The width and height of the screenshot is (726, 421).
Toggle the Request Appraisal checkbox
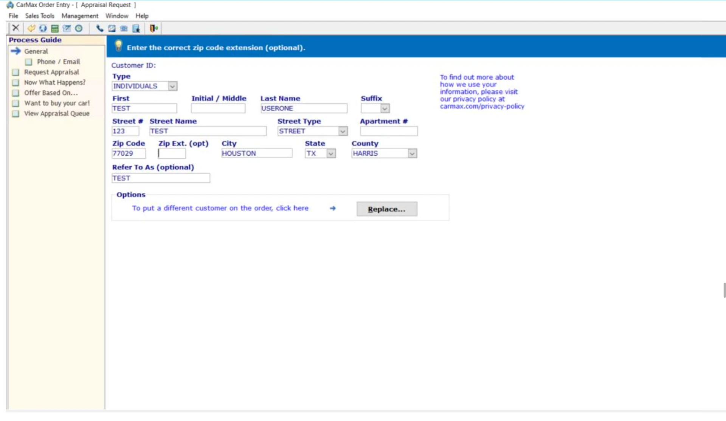click(x=16, y=72)
